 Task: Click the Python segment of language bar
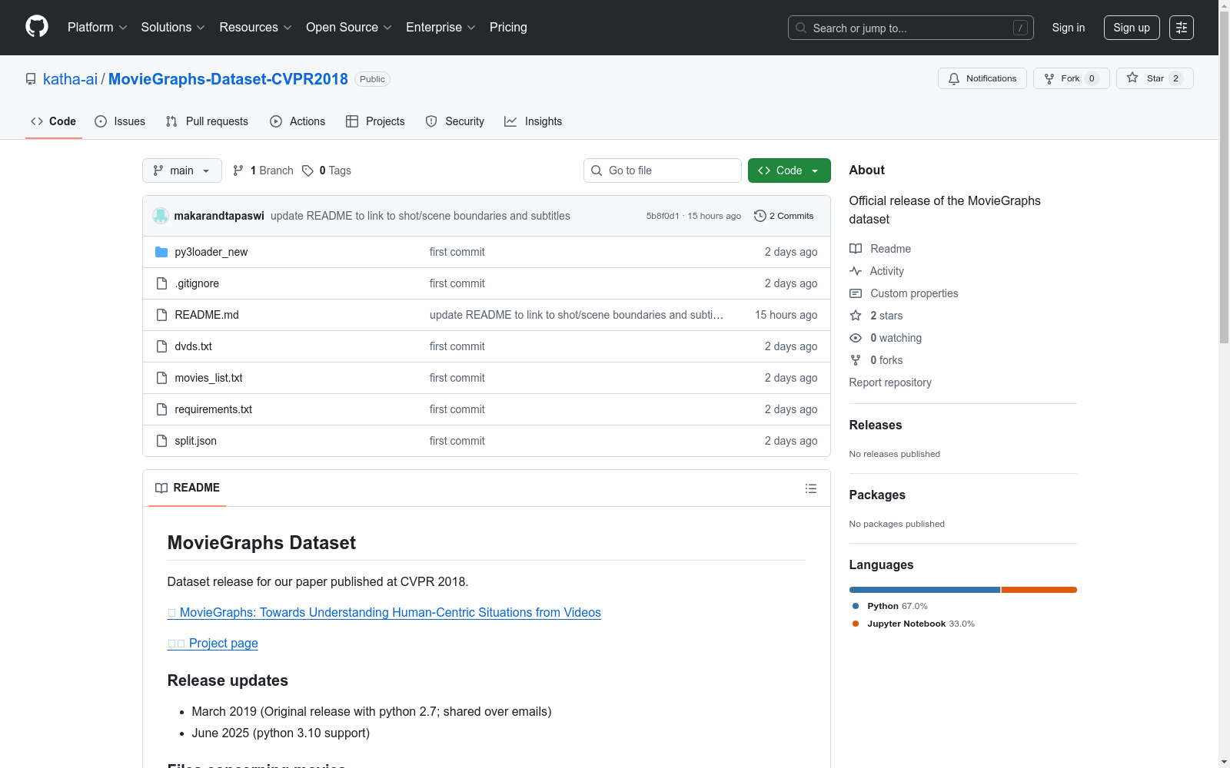925,590
